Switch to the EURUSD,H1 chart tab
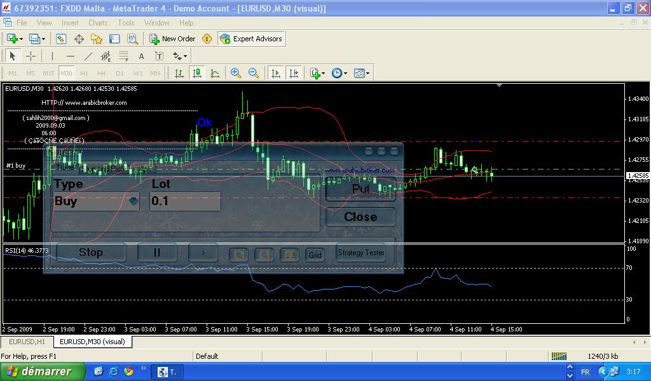651x381 pixels. pos(27,342)
